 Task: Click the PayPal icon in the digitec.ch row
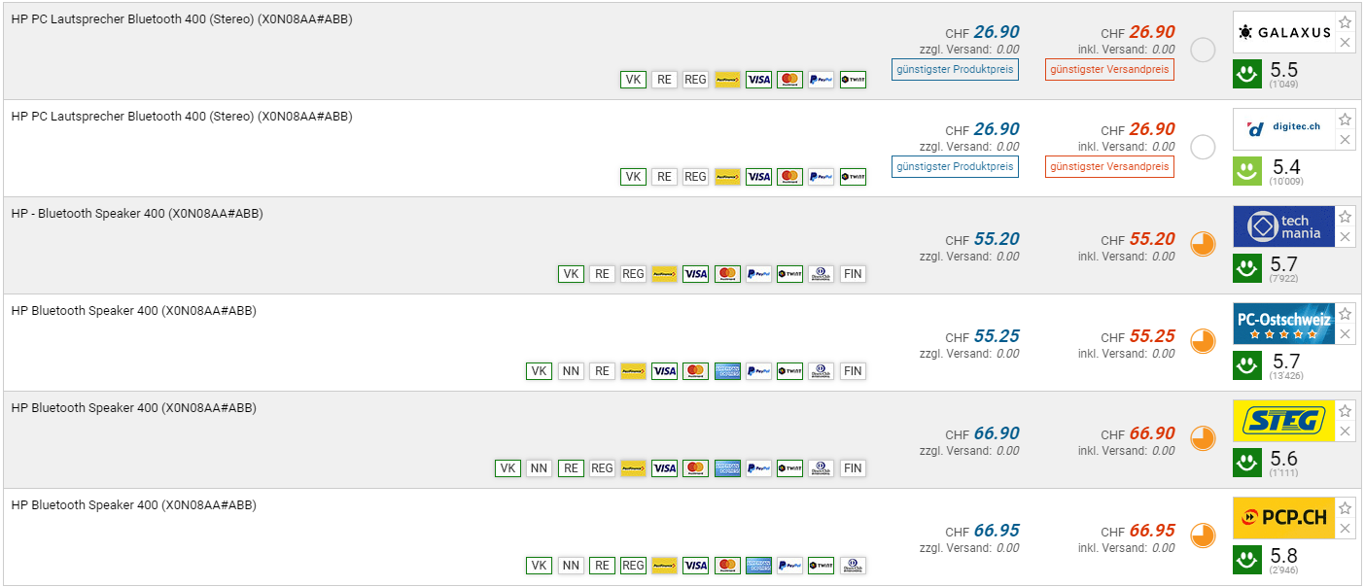[x=821, y=177]
